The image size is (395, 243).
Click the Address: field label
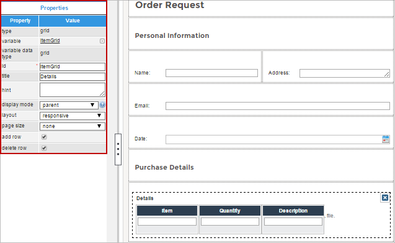[x=279, y=73]
